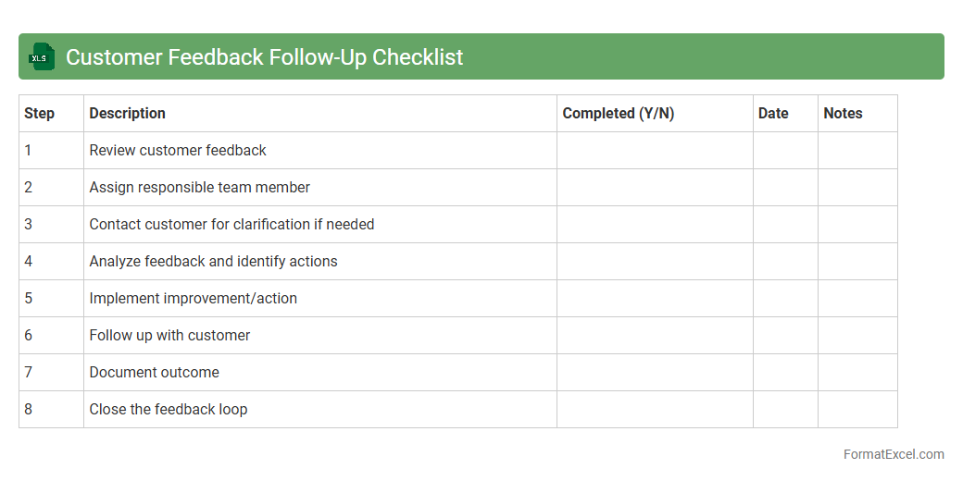Click Contact customer for clarification row text
Image resolution: width=963 pixels, height=481 pixels.
[x=231, y=225]
